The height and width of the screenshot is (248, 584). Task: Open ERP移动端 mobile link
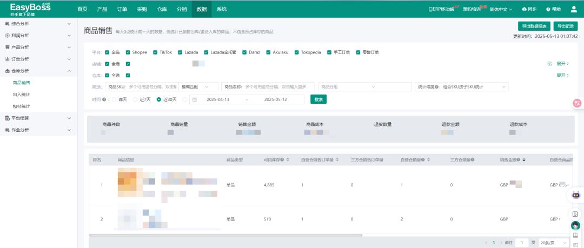coord(441,9)
